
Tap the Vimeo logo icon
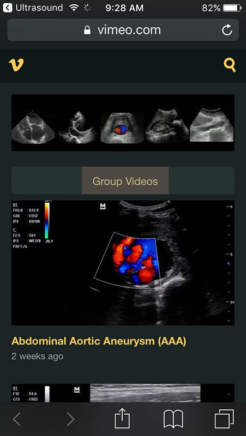(x=16, y=65)
